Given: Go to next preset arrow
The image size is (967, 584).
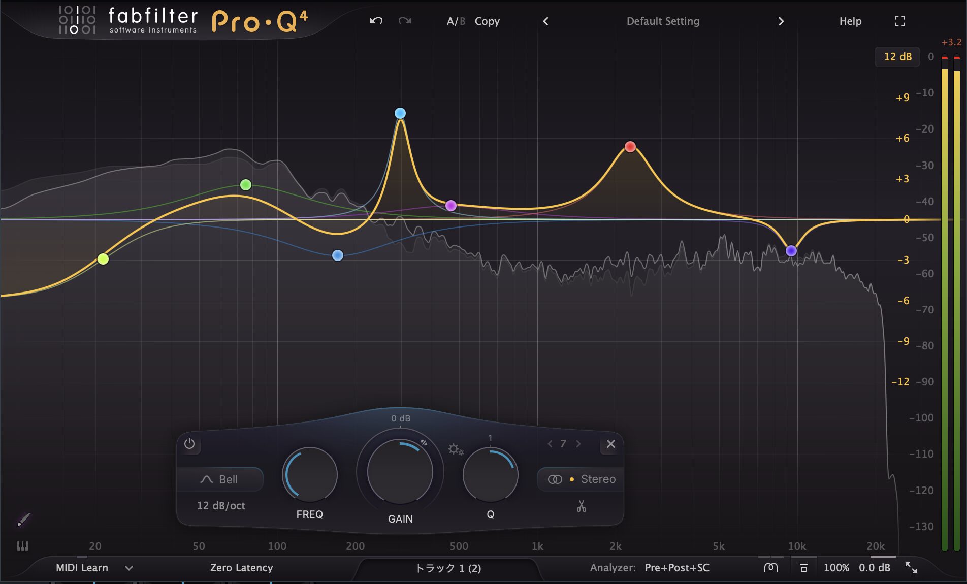Looking at the screenshot, I should tap(781, 21).
